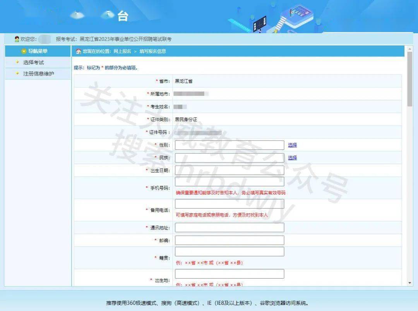The height and width of the screenshot is (311, 418).
Task: Click the 备用电话 input field
Action: pos(230,204)
